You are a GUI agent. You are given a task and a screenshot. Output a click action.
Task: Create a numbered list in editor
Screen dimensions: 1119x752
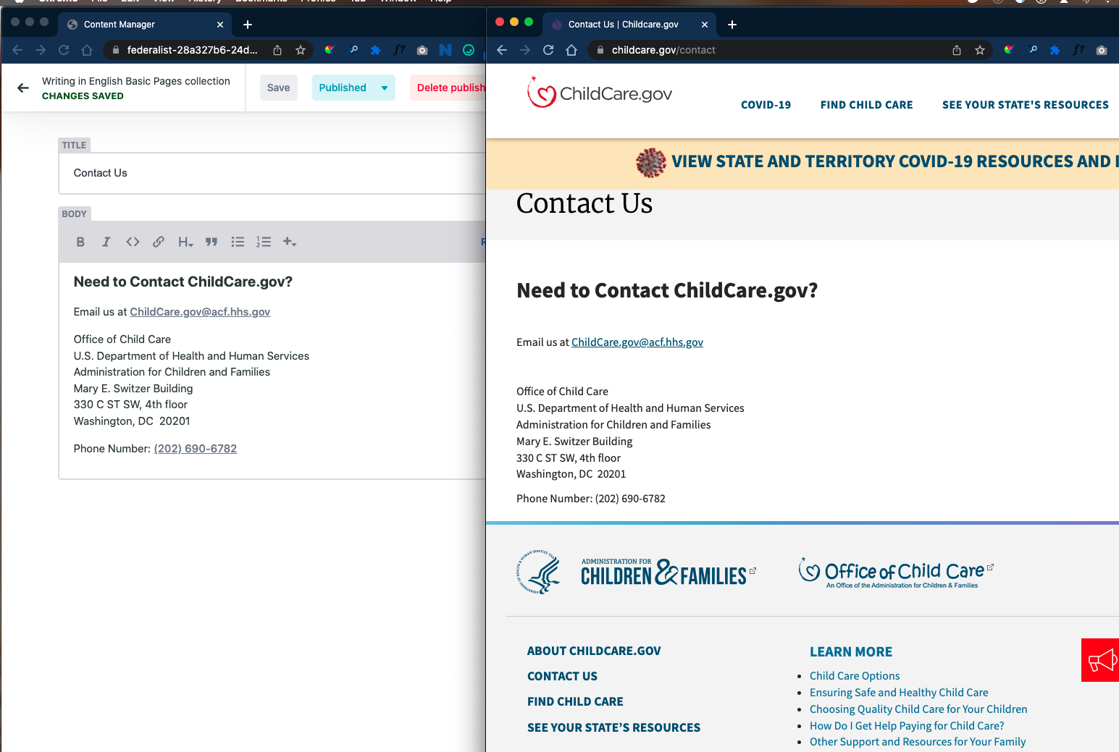[264, 242]
